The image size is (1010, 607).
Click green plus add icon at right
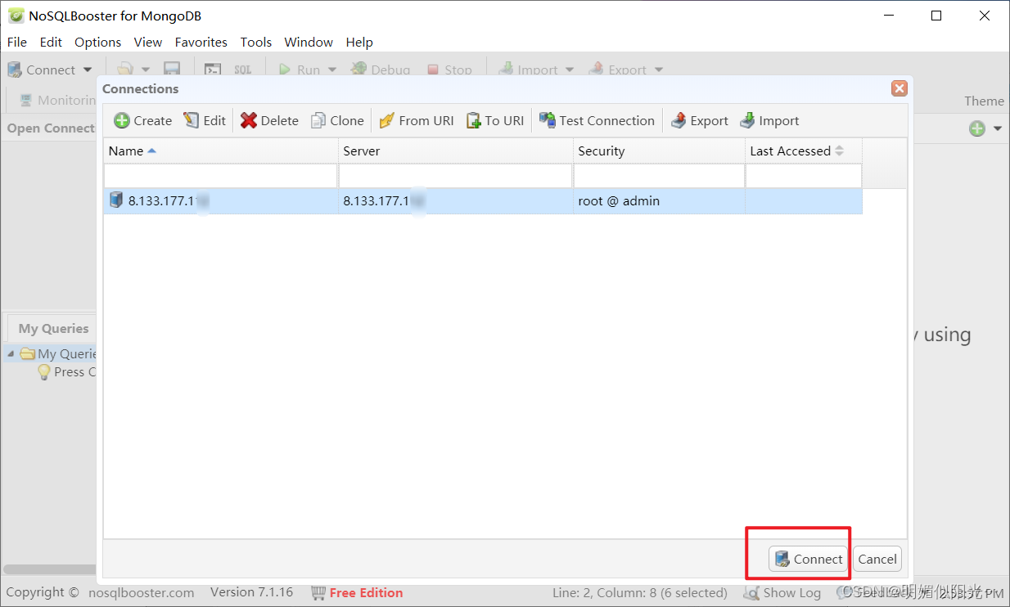(x=977, y=128)
